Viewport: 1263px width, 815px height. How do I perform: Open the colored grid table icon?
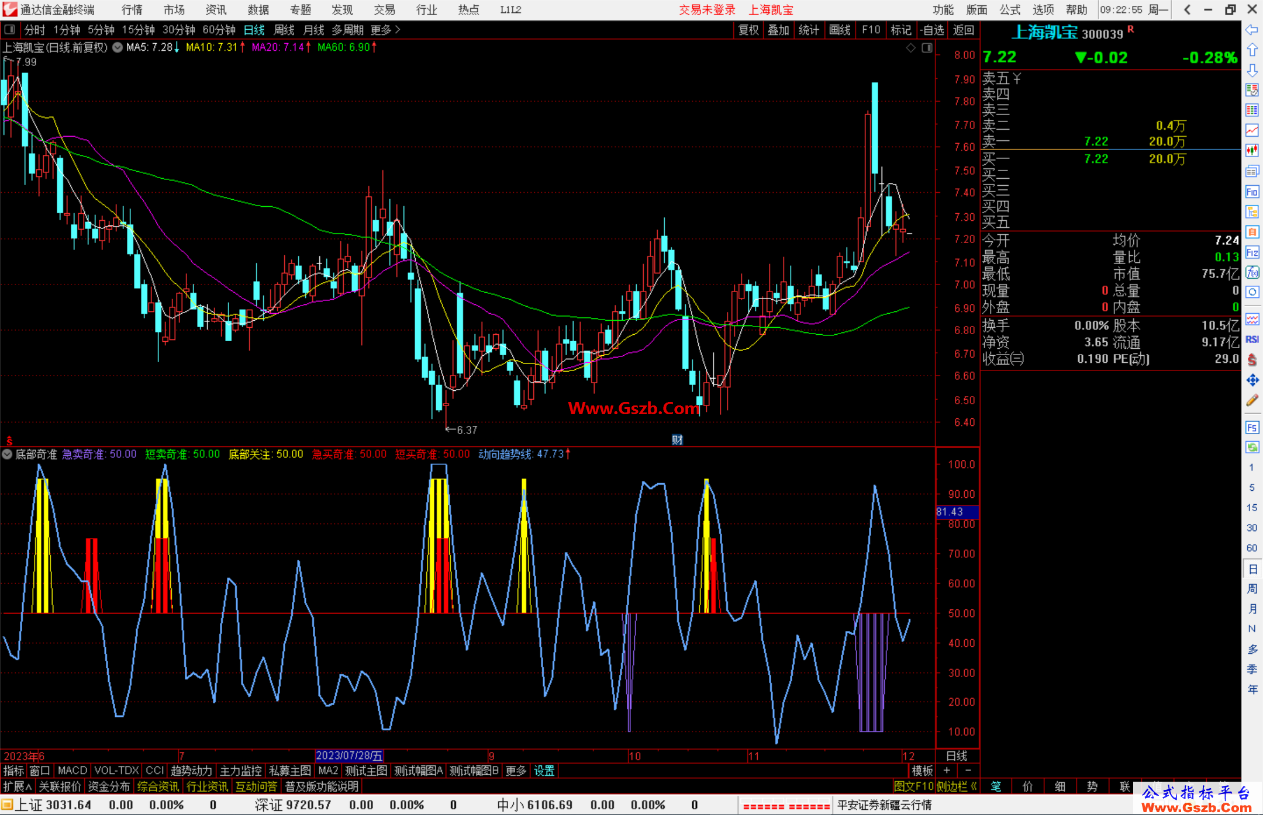click(1252, 110)
